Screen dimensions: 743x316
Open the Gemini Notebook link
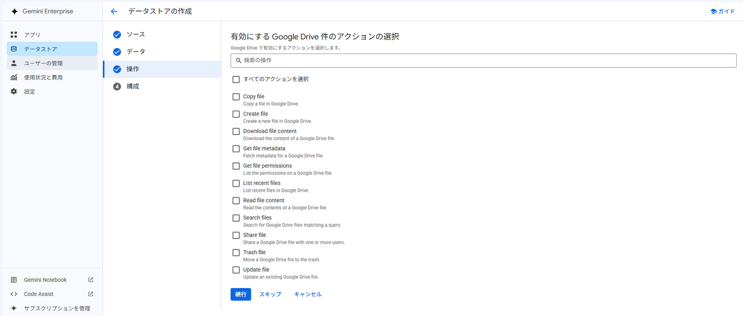click(52, 280)
